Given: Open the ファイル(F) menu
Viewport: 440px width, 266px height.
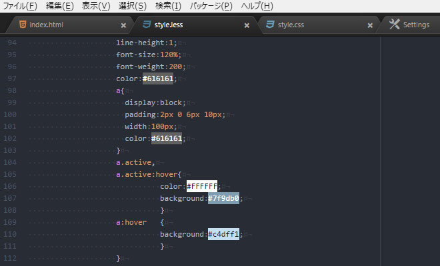Looking at the screenshot, I should point(19,6).
